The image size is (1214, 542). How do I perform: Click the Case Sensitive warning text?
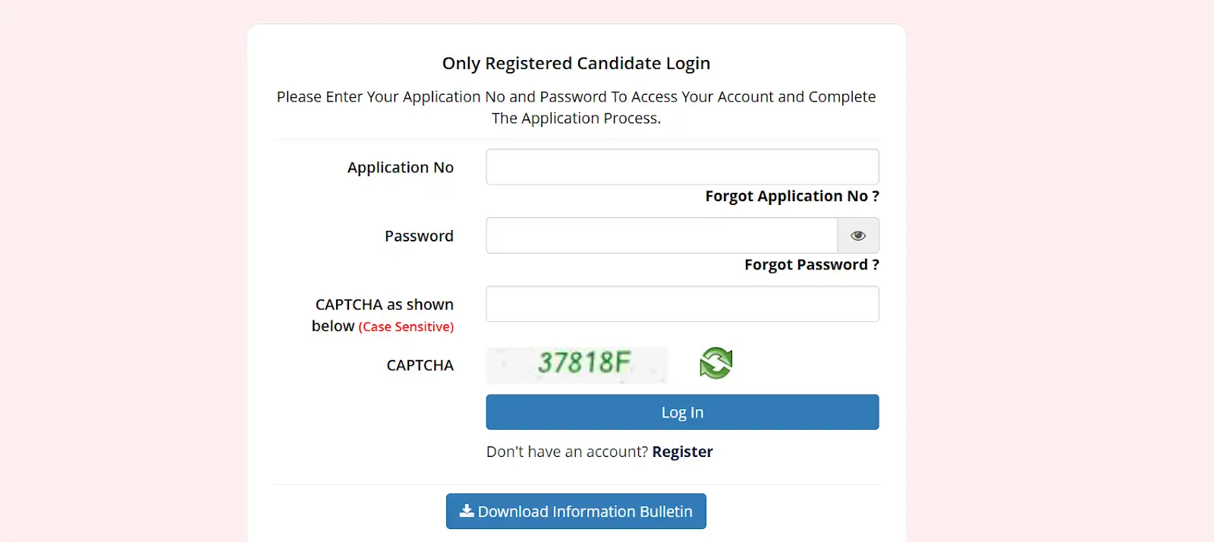406,326
